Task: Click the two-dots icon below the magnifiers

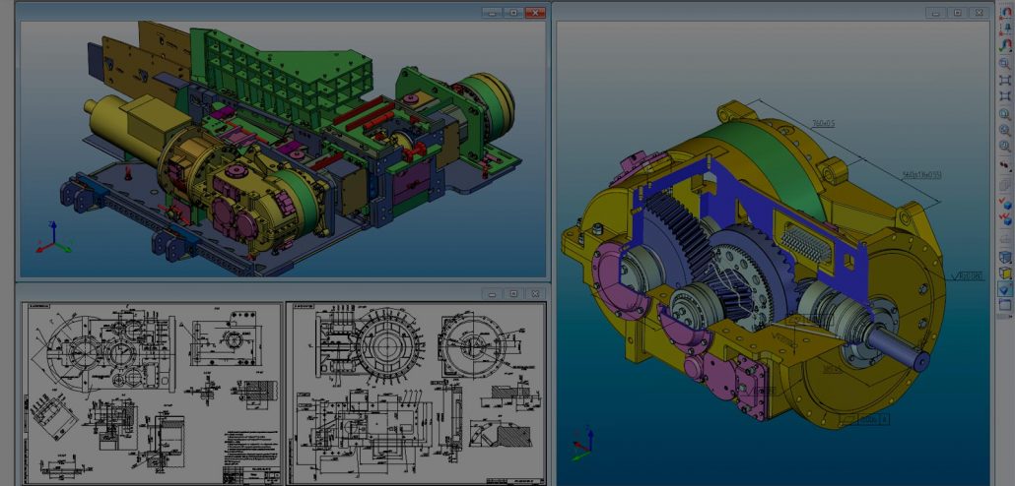Action: click(x=1004, y=165)
